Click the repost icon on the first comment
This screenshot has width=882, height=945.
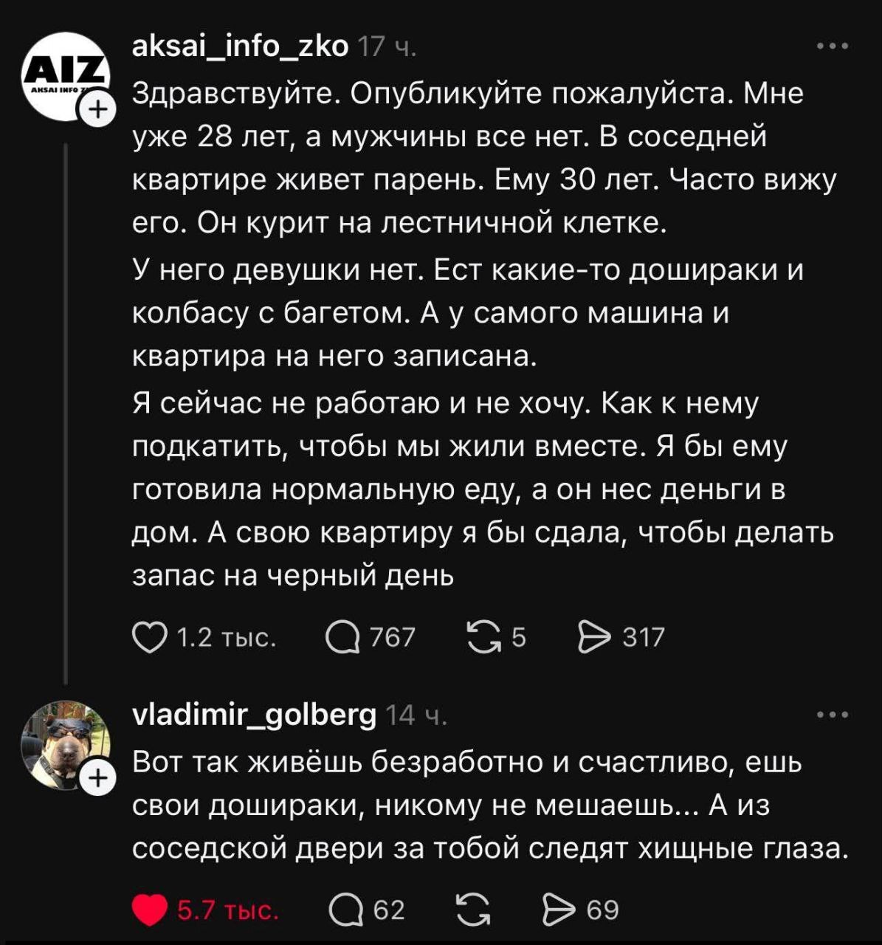click(483, 636)
